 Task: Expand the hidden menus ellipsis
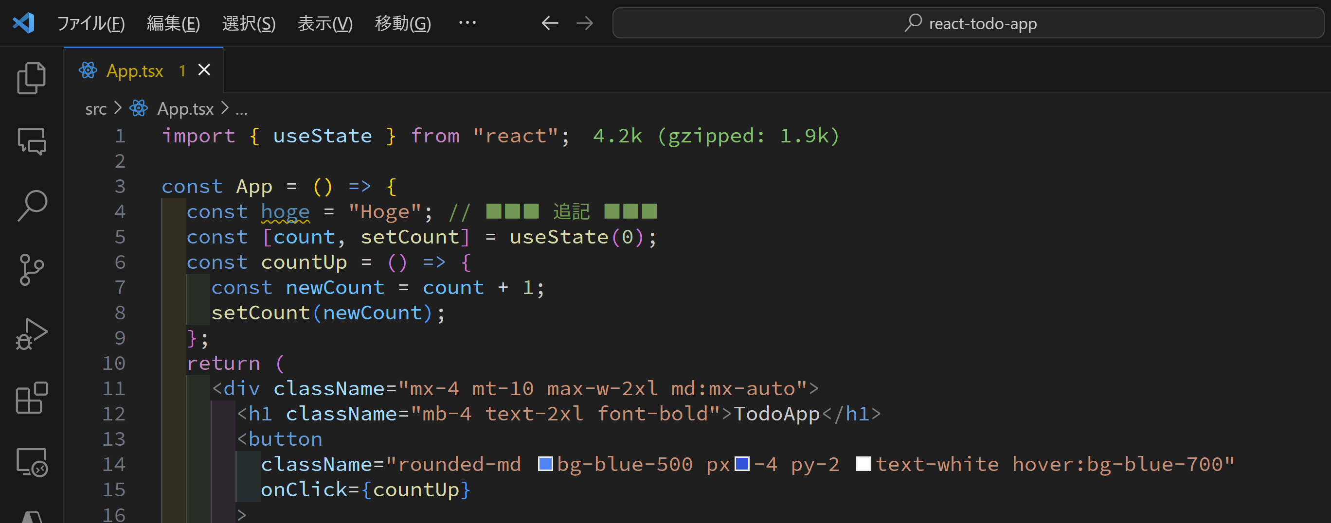pyautogui.click(x=467, y=23)
